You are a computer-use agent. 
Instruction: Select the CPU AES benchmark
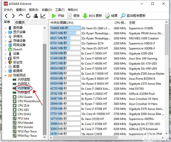coord(23,110)
